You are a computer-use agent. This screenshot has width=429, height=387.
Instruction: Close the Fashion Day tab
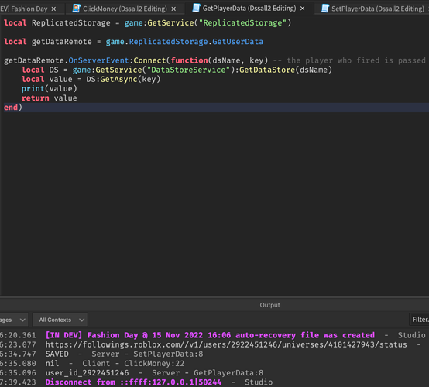54,9
